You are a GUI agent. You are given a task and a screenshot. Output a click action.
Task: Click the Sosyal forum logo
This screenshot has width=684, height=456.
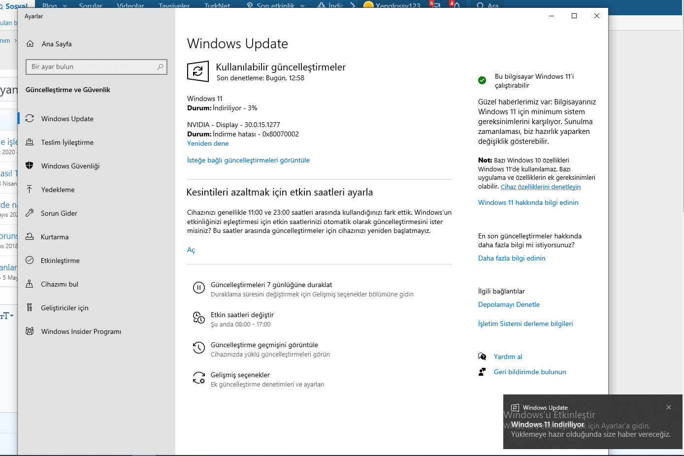click(15, 5)
